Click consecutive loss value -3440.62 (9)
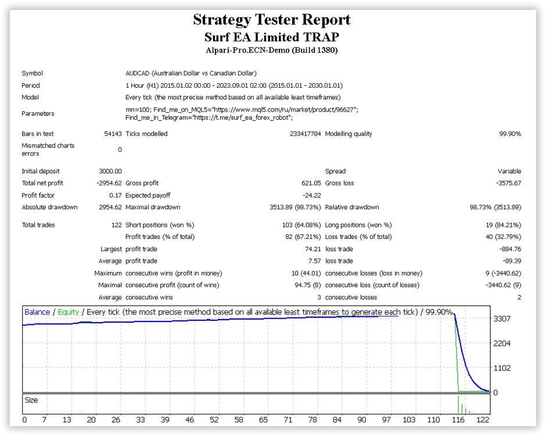 click(x=504, y=285)
